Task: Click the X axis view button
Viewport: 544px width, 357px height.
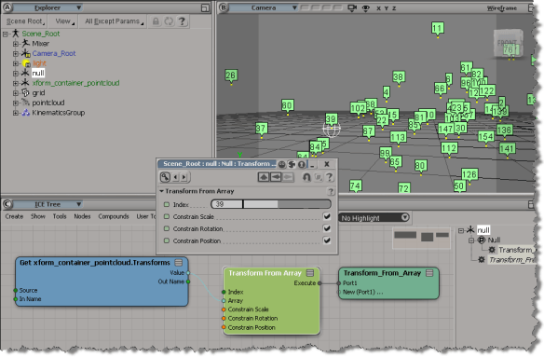Action: coord(378,8)
